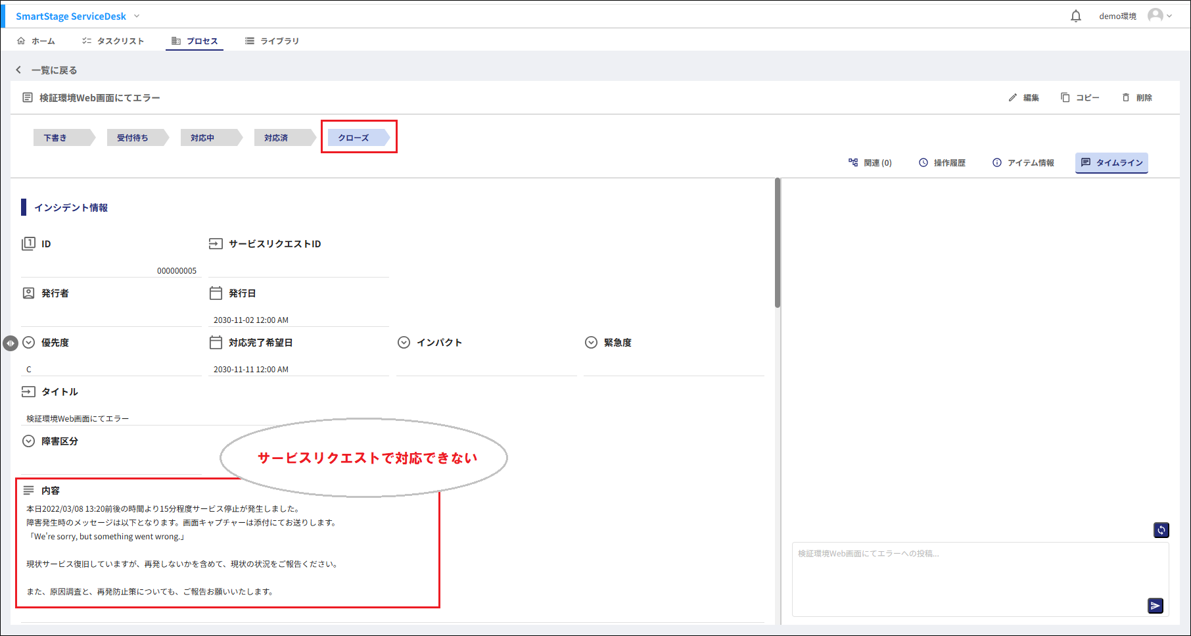The height and width of the screenshot is (636, 1191).
Task: Click the vertical scrollbar of incident form
Action: [x=778, y=243]
